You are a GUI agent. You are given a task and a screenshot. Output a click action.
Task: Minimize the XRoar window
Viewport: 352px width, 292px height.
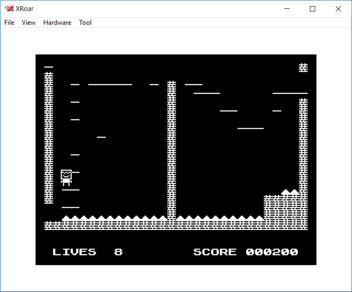287,9
